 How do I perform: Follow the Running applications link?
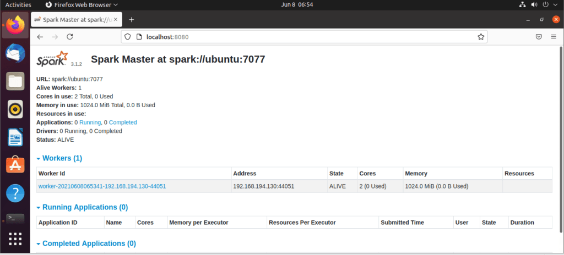pos(90,122)
